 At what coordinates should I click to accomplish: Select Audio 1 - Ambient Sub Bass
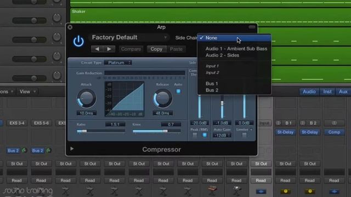coord(236,49)
